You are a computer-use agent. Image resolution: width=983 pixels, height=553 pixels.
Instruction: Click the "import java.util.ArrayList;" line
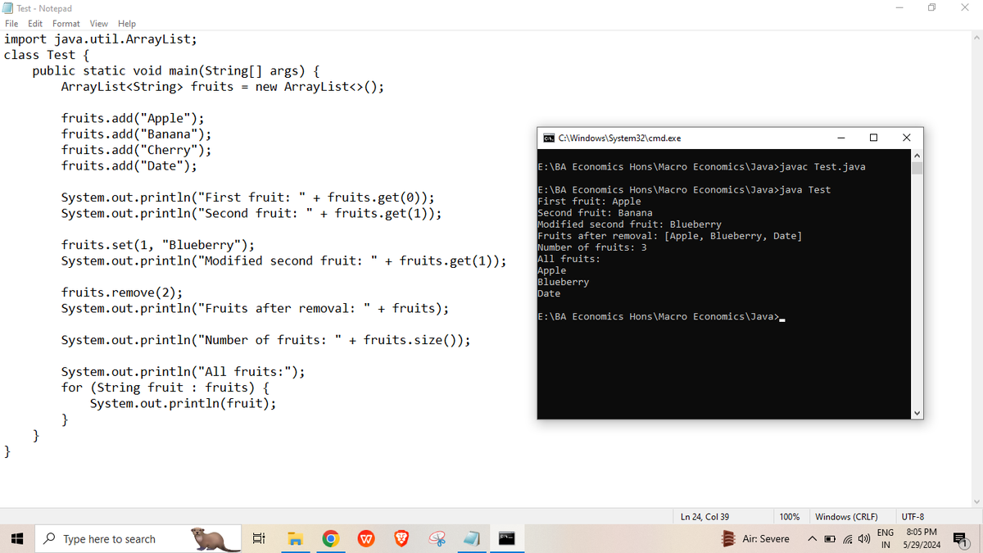pyautogui.click(x=100, y=39)
